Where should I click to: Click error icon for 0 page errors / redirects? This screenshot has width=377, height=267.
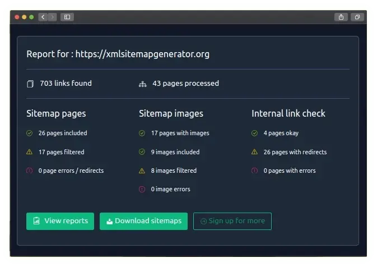pos(29,171)
